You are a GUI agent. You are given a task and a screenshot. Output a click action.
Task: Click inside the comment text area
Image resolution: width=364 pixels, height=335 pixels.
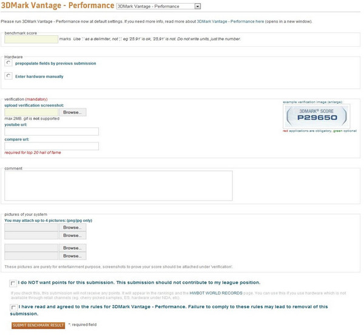pyautogui.click(x=118, y=185)
